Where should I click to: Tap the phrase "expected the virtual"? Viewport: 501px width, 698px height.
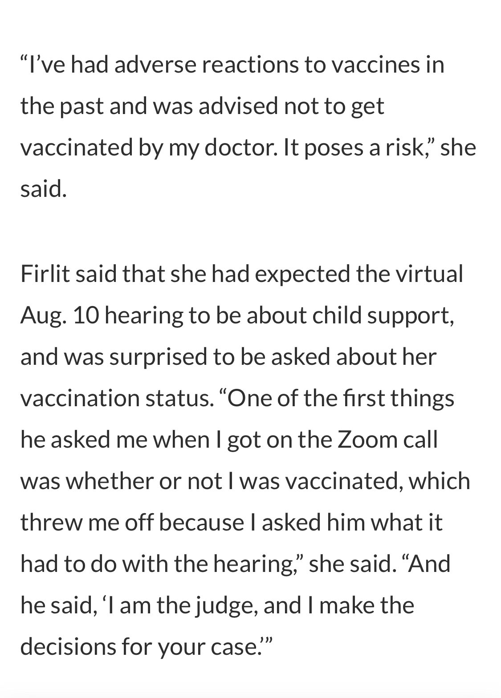click(359, 273)
